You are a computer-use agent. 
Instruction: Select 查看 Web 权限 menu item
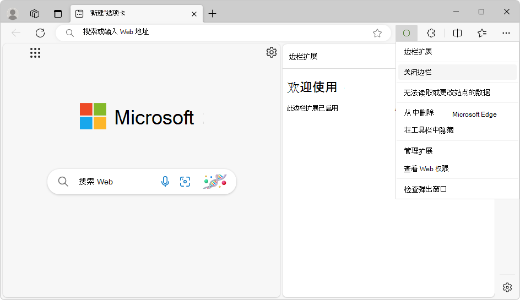click(457, 169)
